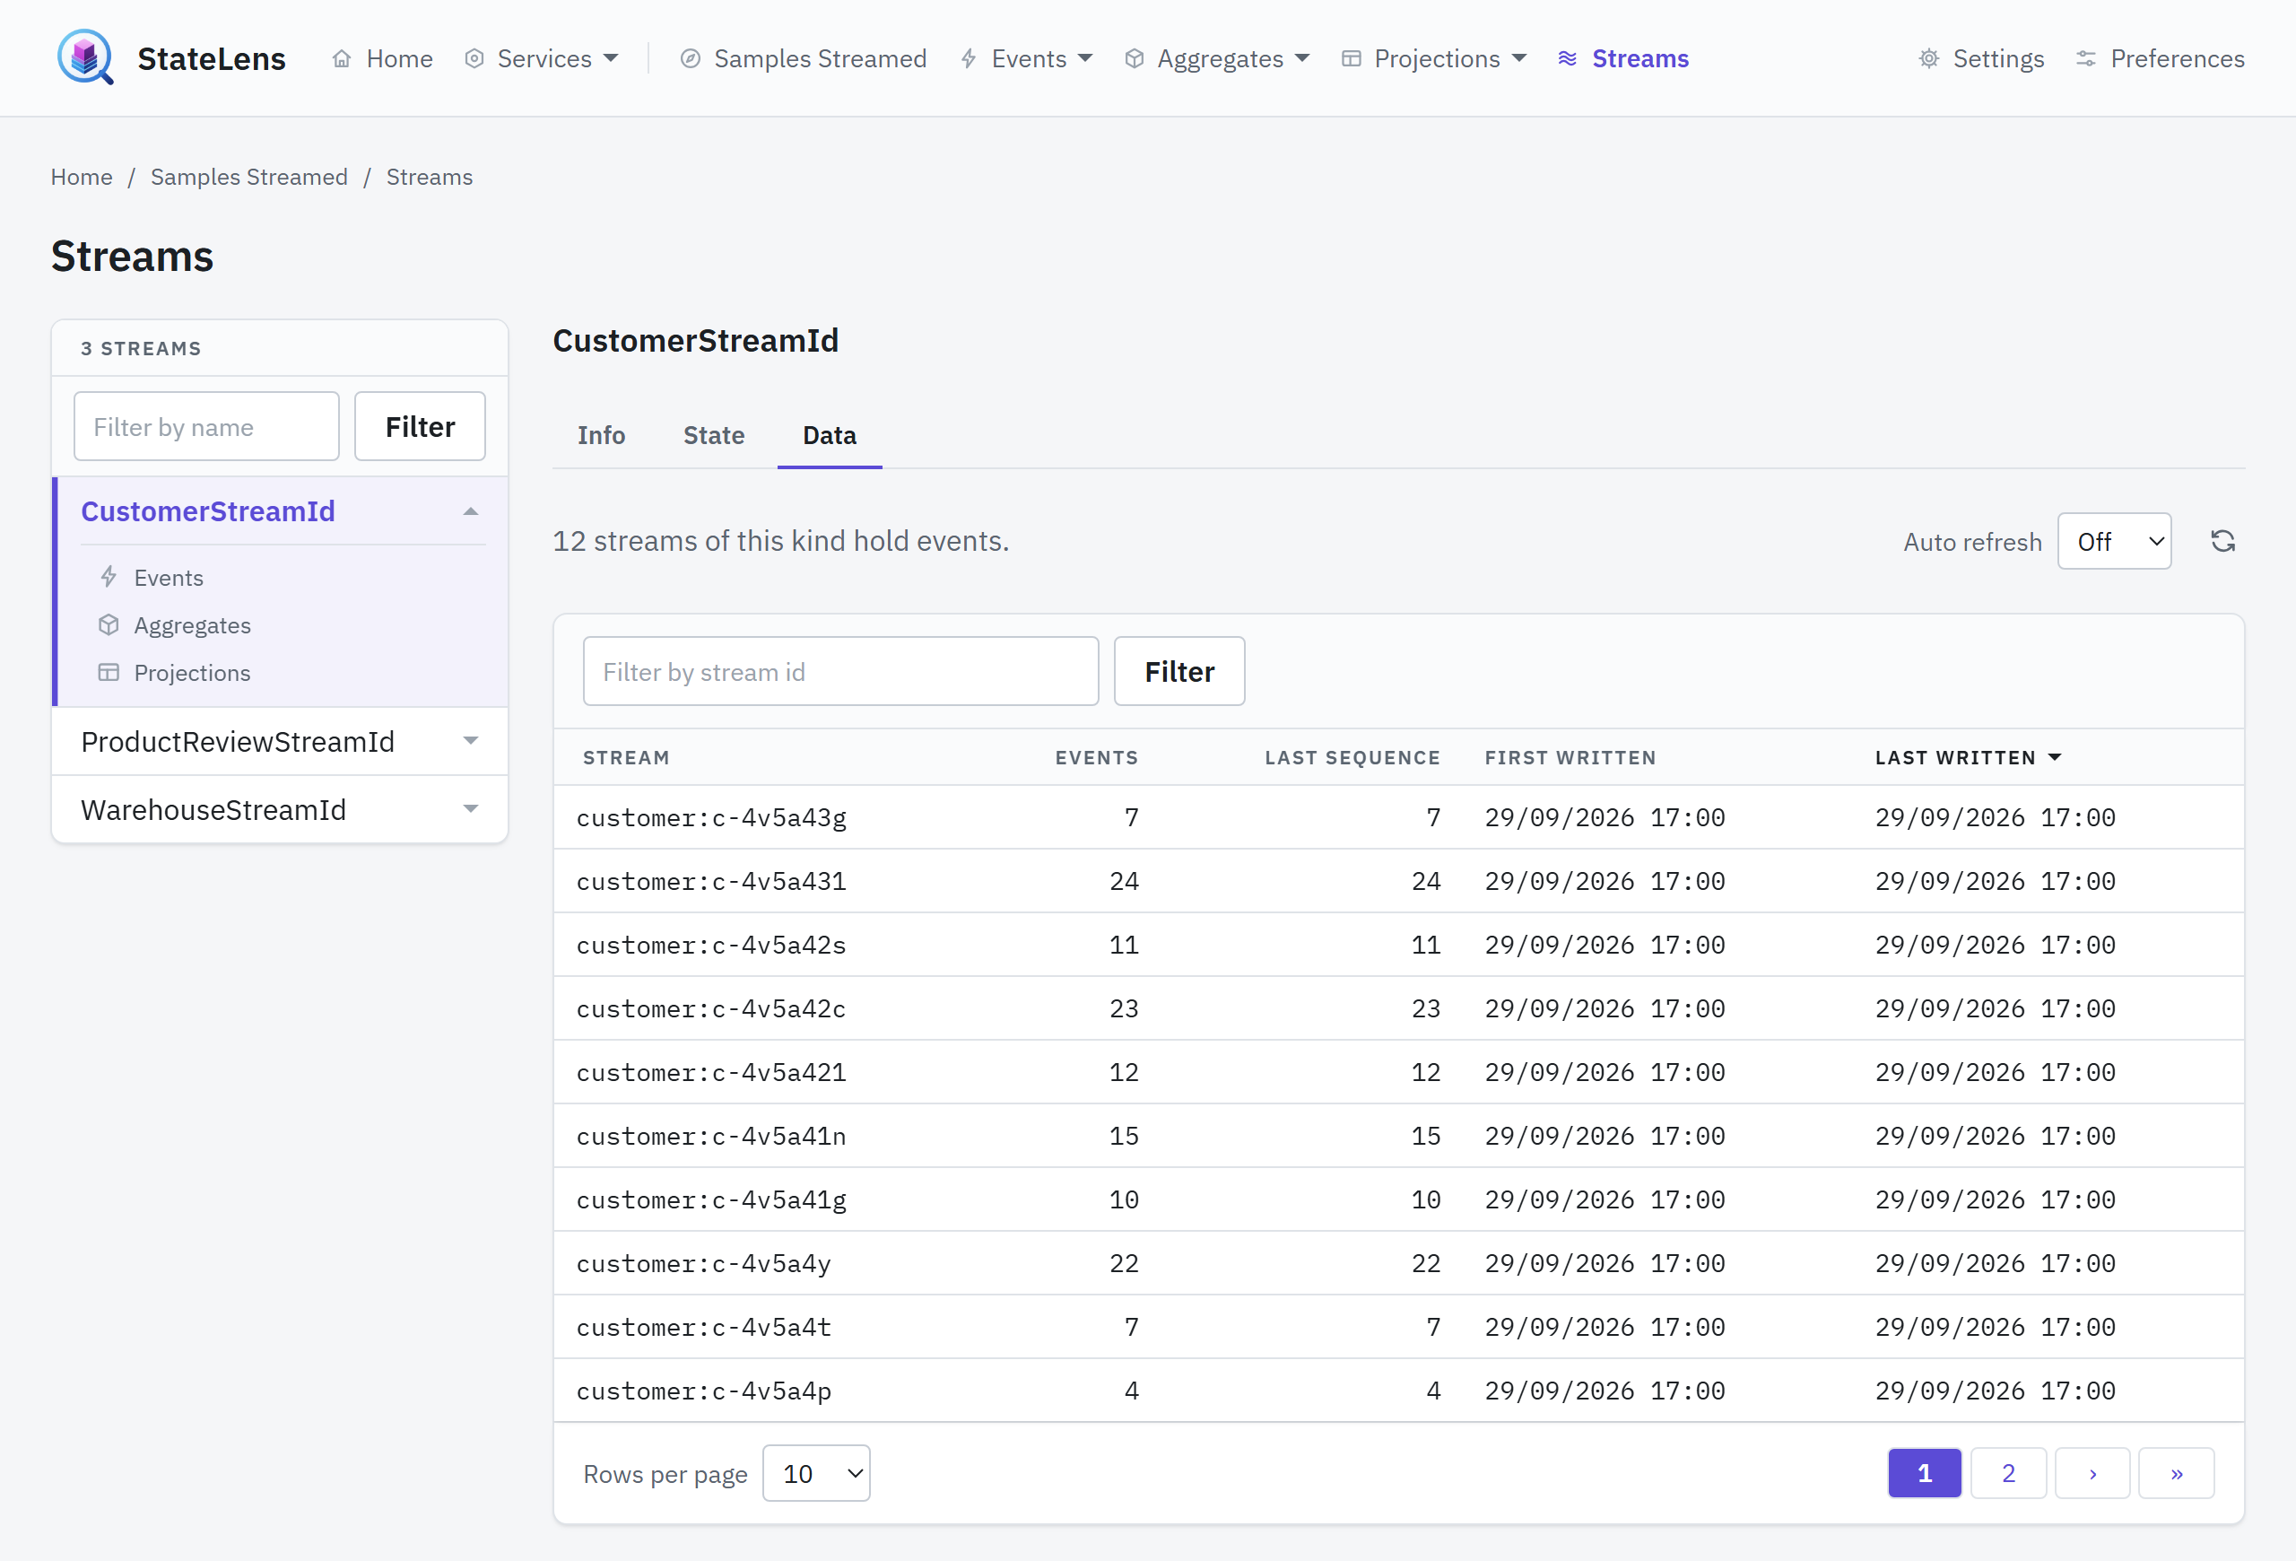The width and height of the screenshot is (2296, 1561).
Task: Click the Events lightning icon in navbar
Action: tap(970, 58)
